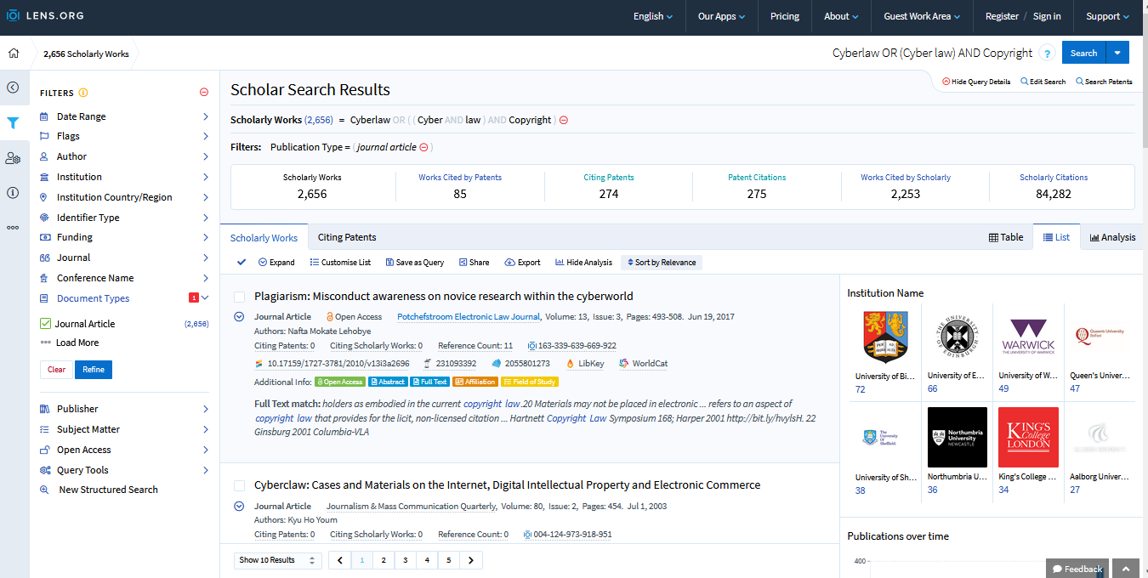
Task: Open LibKey link for Plagiarism article
Action: (584, 363)
